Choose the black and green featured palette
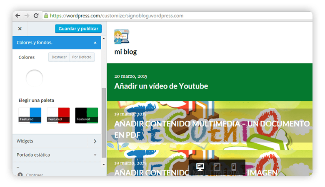 [x=86, y=115]
